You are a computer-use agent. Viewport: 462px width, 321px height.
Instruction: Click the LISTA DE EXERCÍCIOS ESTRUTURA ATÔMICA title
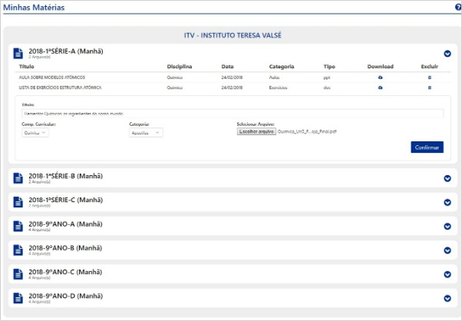[60, 88]
